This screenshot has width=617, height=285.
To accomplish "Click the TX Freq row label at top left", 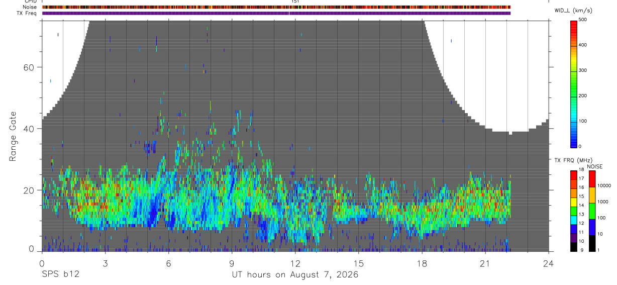I will click(x=27, y=13).
